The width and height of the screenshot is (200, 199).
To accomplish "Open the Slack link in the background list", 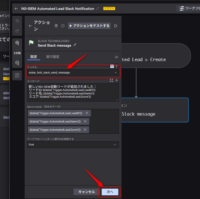I will click(x=6, y=117).
